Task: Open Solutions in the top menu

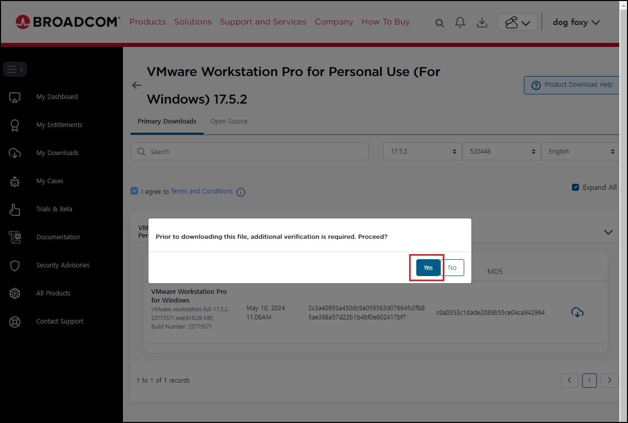Action: [x=193, y=22]
